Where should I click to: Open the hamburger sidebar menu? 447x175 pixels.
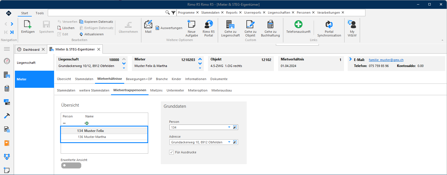click(x=7, y=49)
